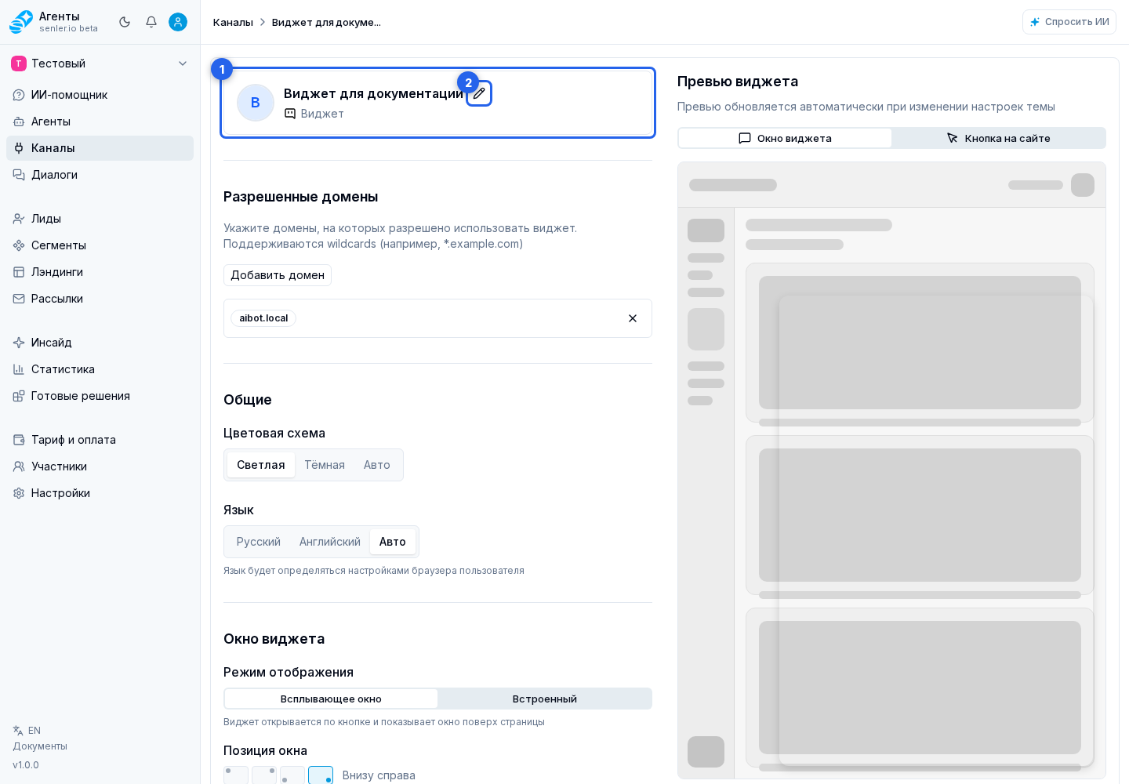
Task: Toggle dark mode with the moon icon
Action: [125, 22]
